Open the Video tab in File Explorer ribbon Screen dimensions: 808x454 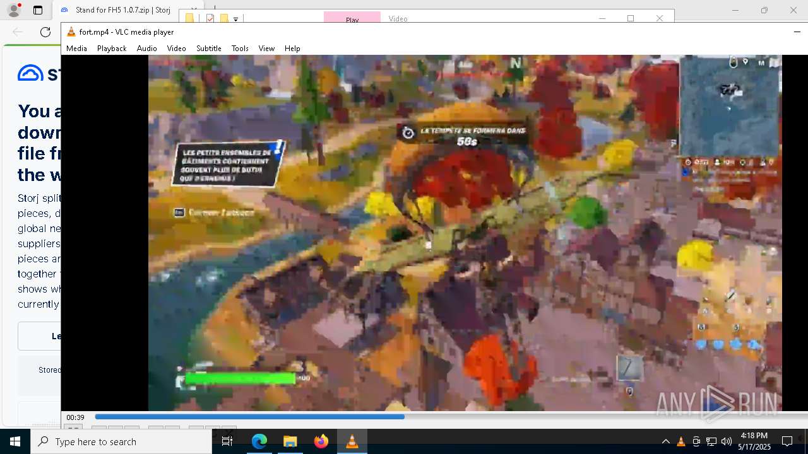(x=398, y=19)
